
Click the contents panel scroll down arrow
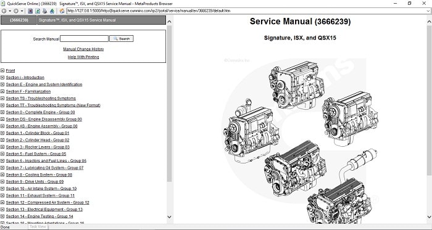(x=170, y=217)
